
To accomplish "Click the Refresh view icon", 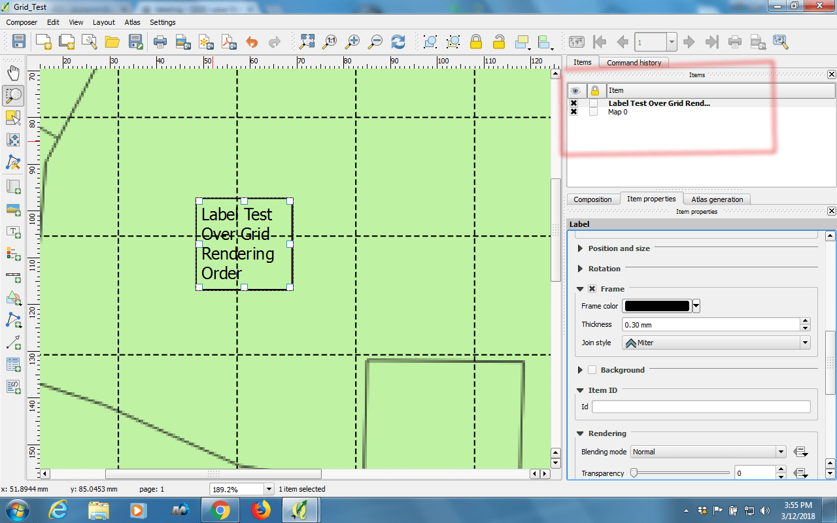I will (398, 41).
